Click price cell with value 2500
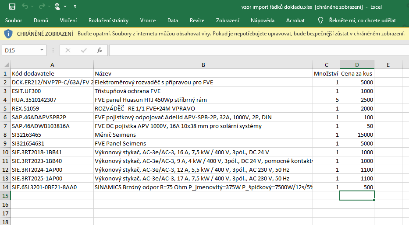This screenshot has width=409, height=225. click(x=357, y=100)
